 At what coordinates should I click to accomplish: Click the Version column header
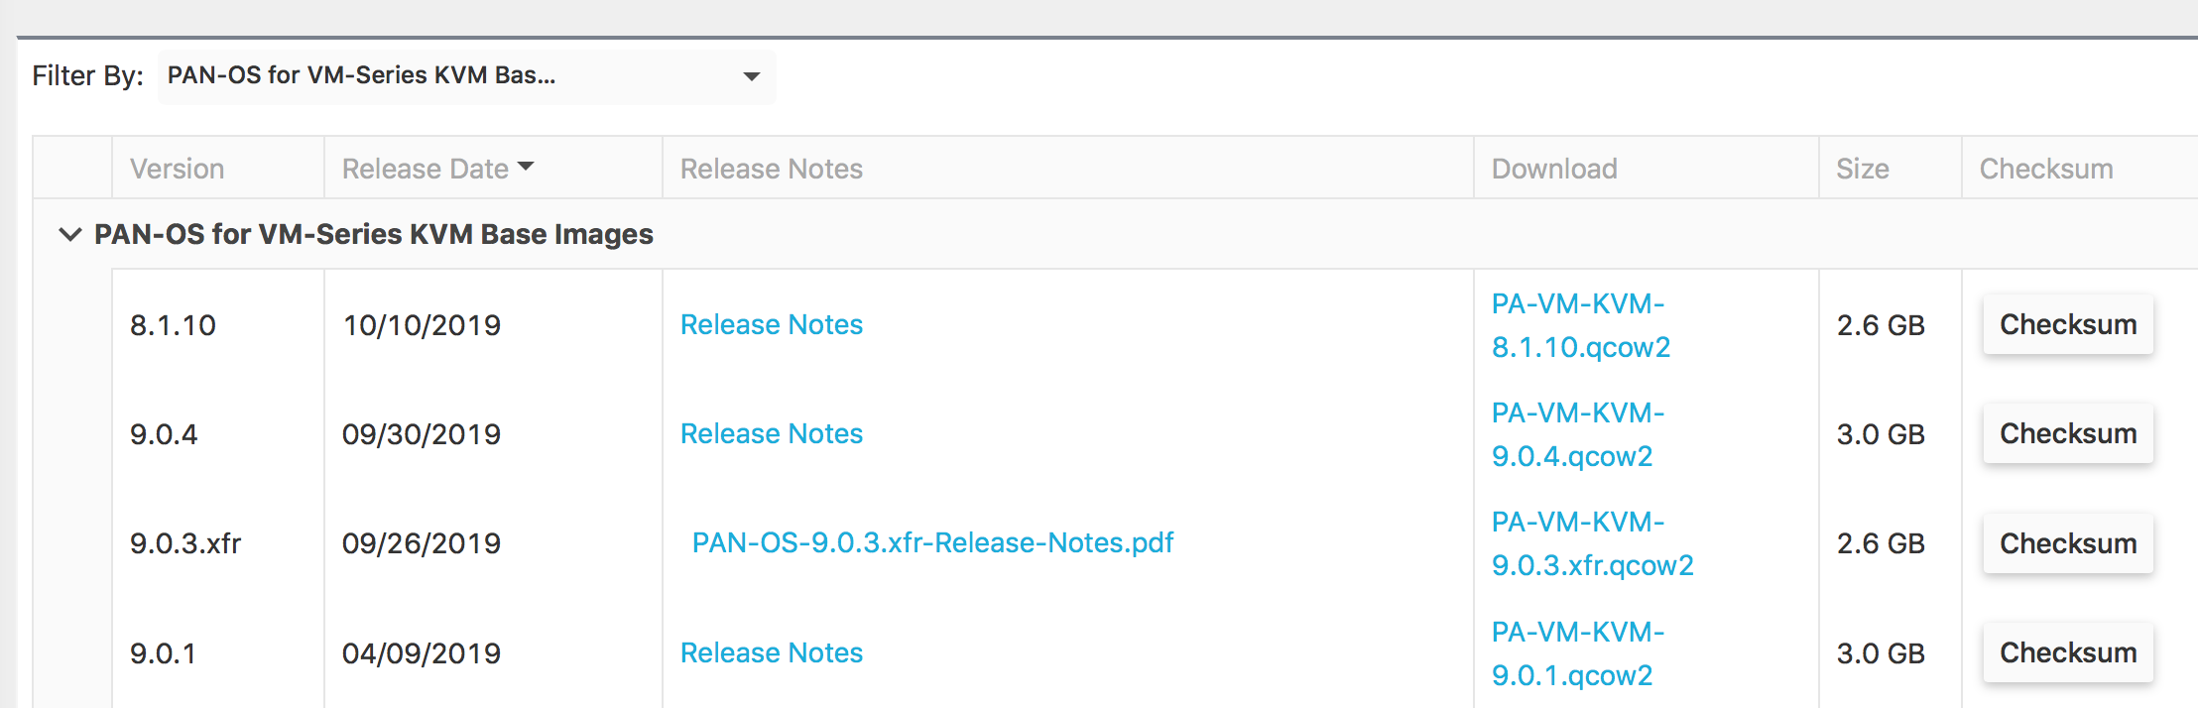[x=178, y=169]
